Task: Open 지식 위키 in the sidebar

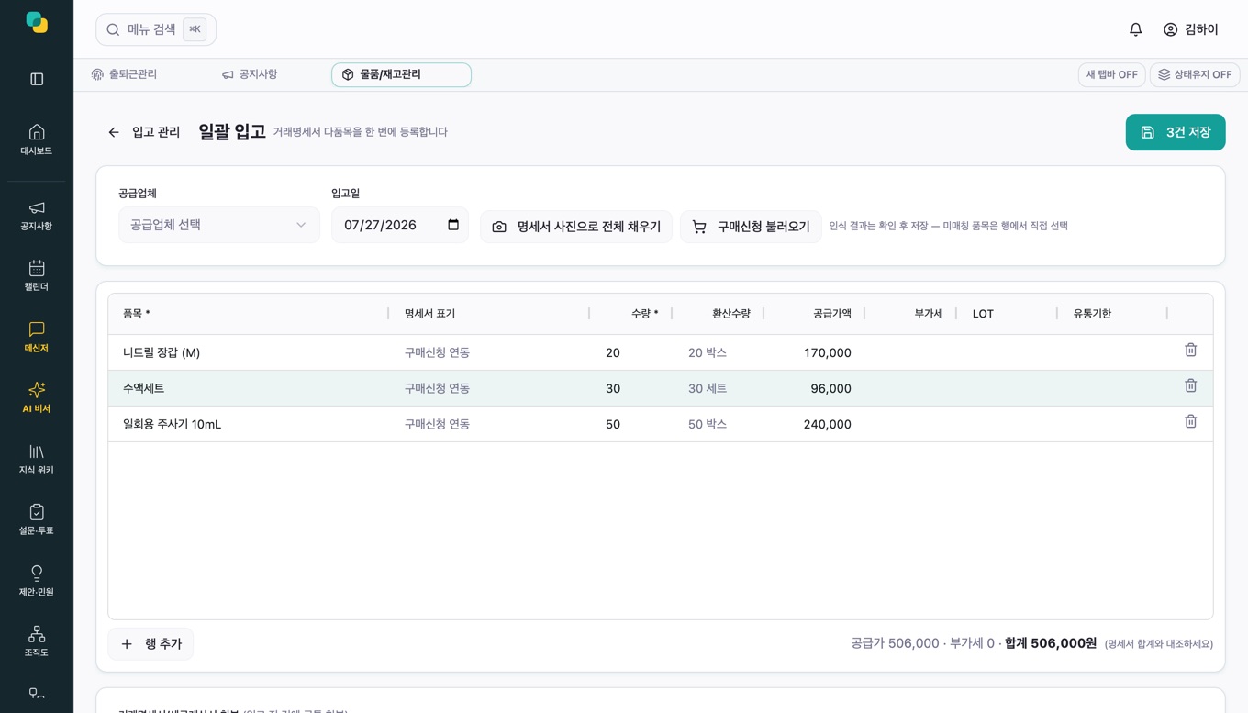Action: click(37, 460)
